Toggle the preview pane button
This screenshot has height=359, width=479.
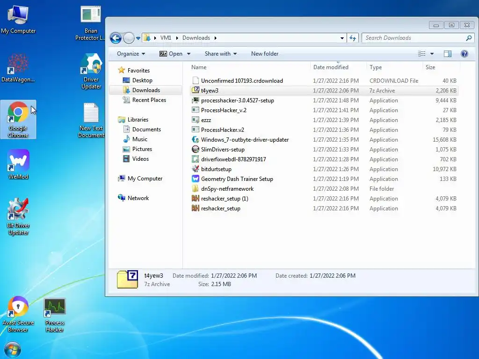[x=448, y=54]
